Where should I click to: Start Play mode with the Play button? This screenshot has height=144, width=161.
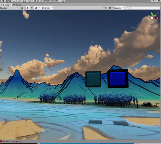pos(154,1)
